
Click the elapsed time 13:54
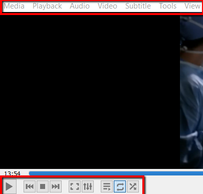[12, 173]
